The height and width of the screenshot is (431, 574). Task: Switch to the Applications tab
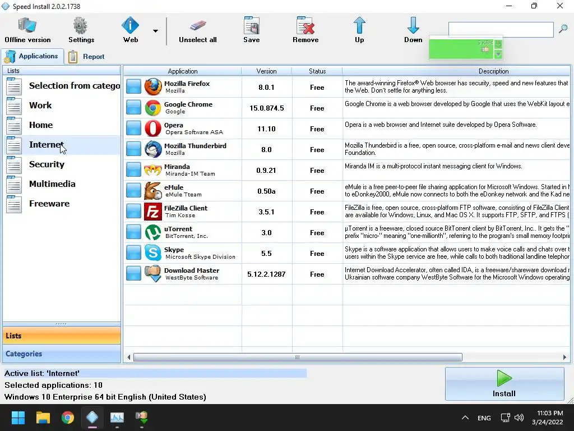32,57
